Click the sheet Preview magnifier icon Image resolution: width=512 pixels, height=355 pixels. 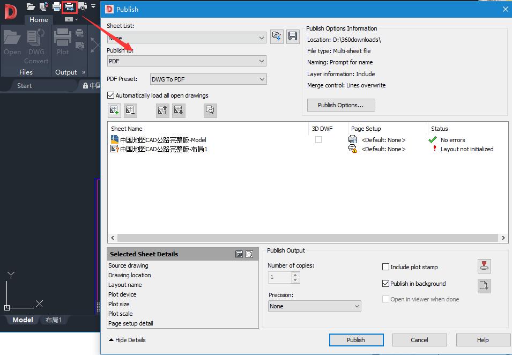point(210,110)
